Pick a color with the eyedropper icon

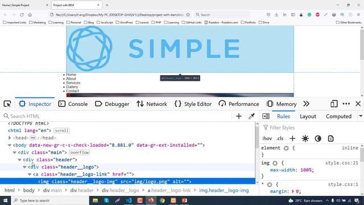click(251, 116)
